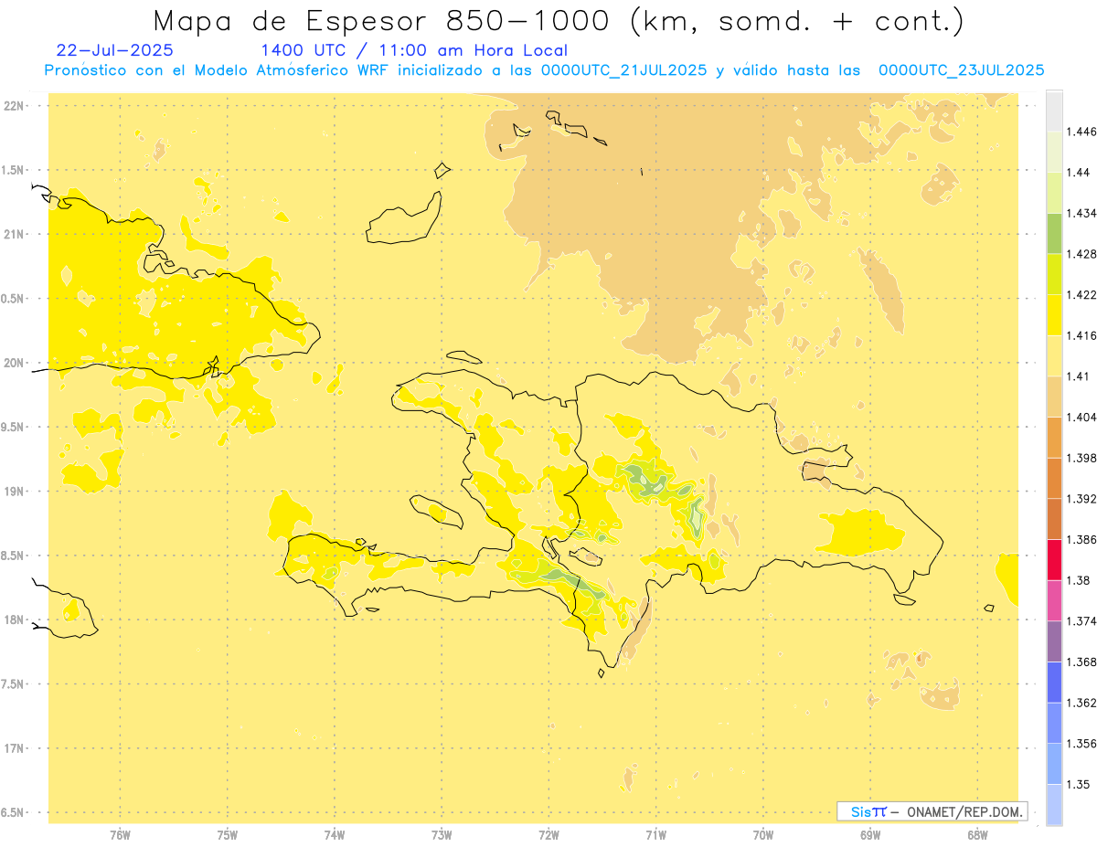Image resolution: width=1097 pixels, height=847 pixels.
Task: Click the legend swatch between 1.44 and 1.446
Action: 1054,152
